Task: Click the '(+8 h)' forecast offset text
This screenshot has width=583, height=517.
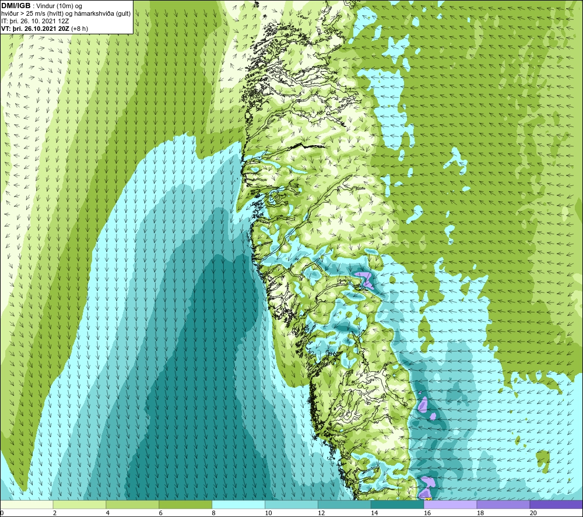Action: (79, 29)
